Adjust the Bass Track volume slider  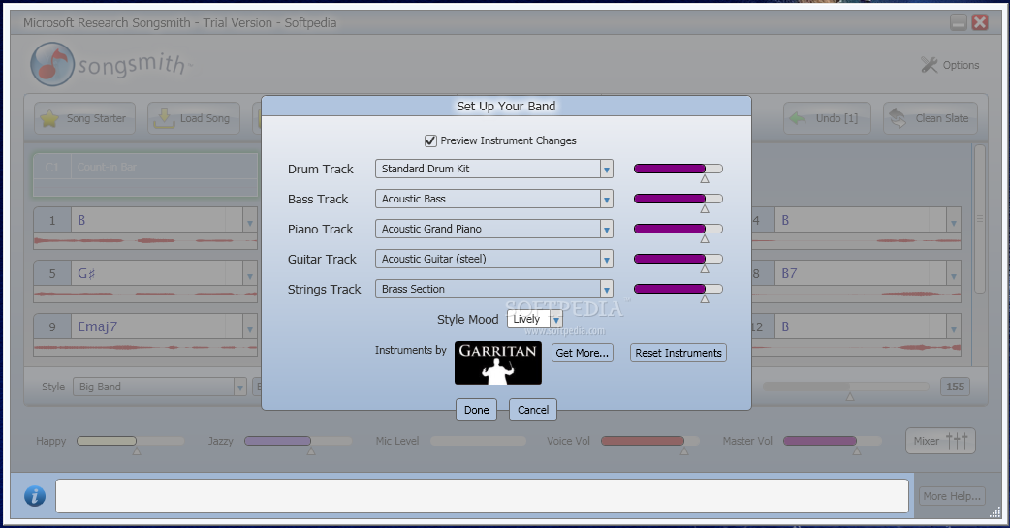point(679,199)
